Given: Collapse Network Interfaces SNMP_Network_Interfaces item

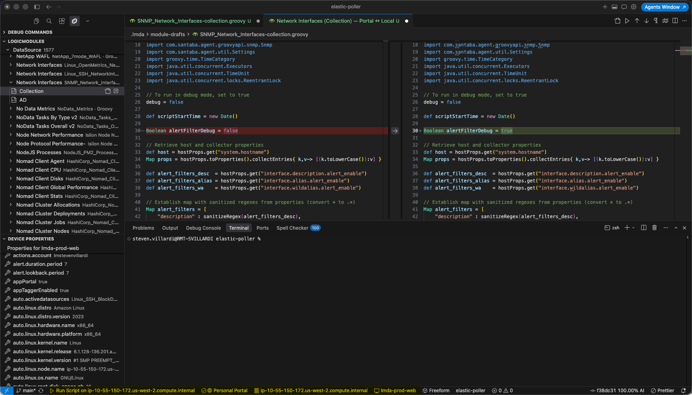Looking at the screenshot, I should click(x=11, y=83).
